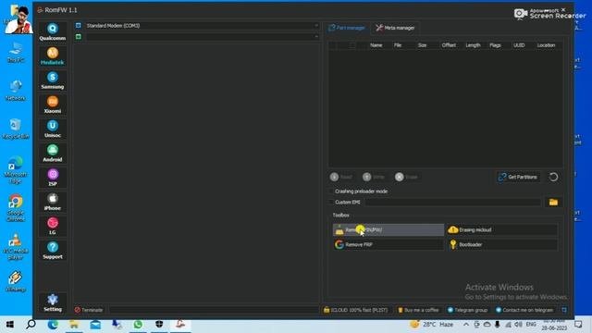Screen dimensions: 592x333
Task: Open the Samsung section
Action: point(53,80)
